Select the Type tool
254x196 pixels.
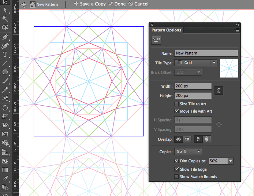click(x=5, y=55)
